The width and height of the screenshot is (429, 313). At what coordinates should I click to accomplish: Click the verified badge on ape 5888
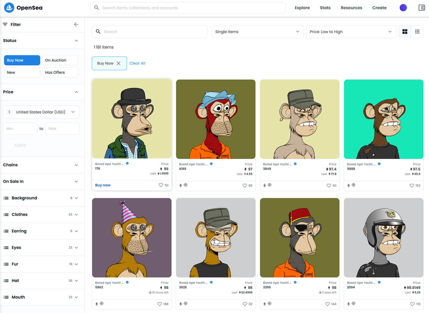pyautogui.click(x=379, y=164)
